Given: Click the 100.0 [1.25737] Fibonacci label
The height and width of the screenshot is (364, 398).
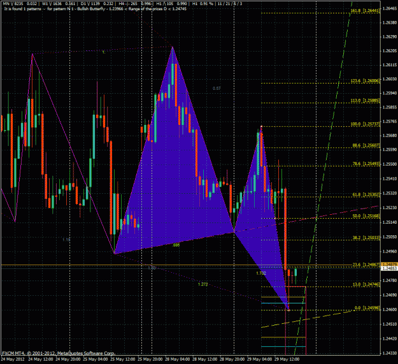Looking at the screenshot, I should click(x=365, y=124).
